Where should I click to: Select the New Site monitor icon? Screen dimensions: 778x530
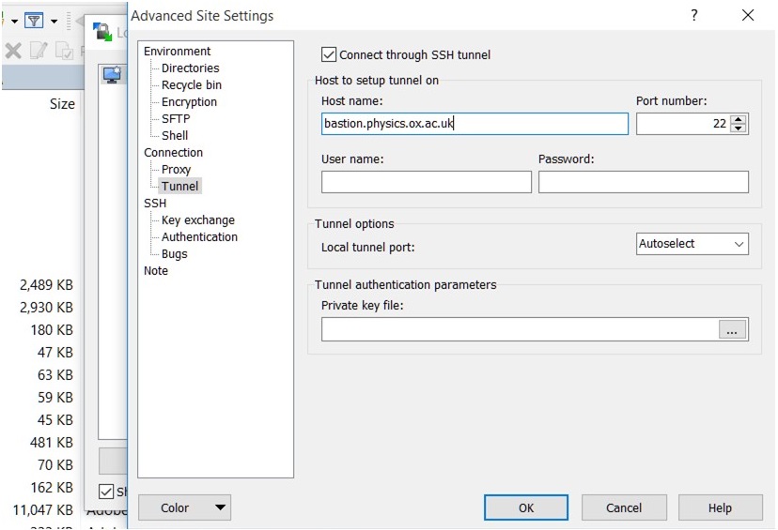[x=113, y=75]
